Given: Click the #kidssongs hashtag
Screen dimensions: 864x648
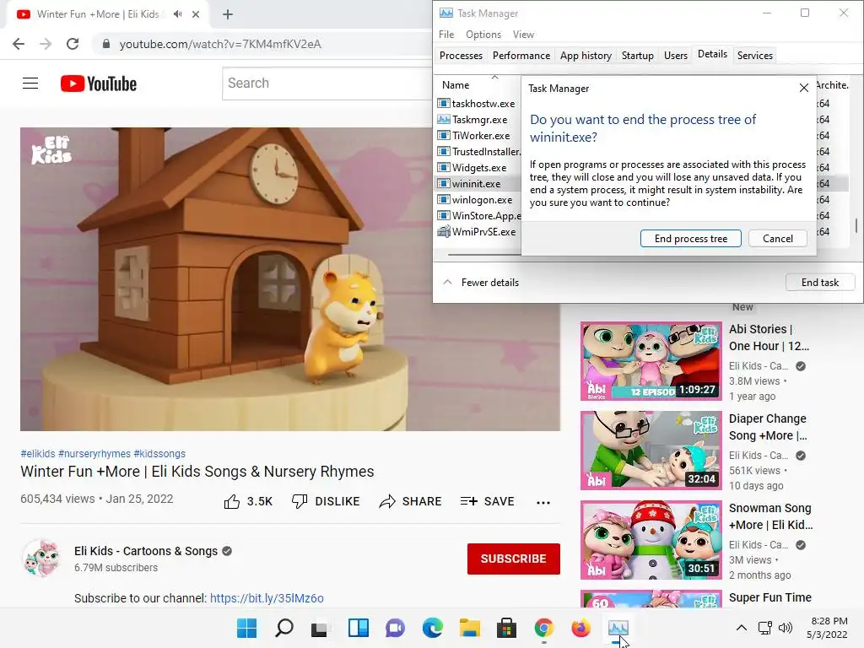Looking at the screenshot, I should pyautogui.click(x=159, y=453).
